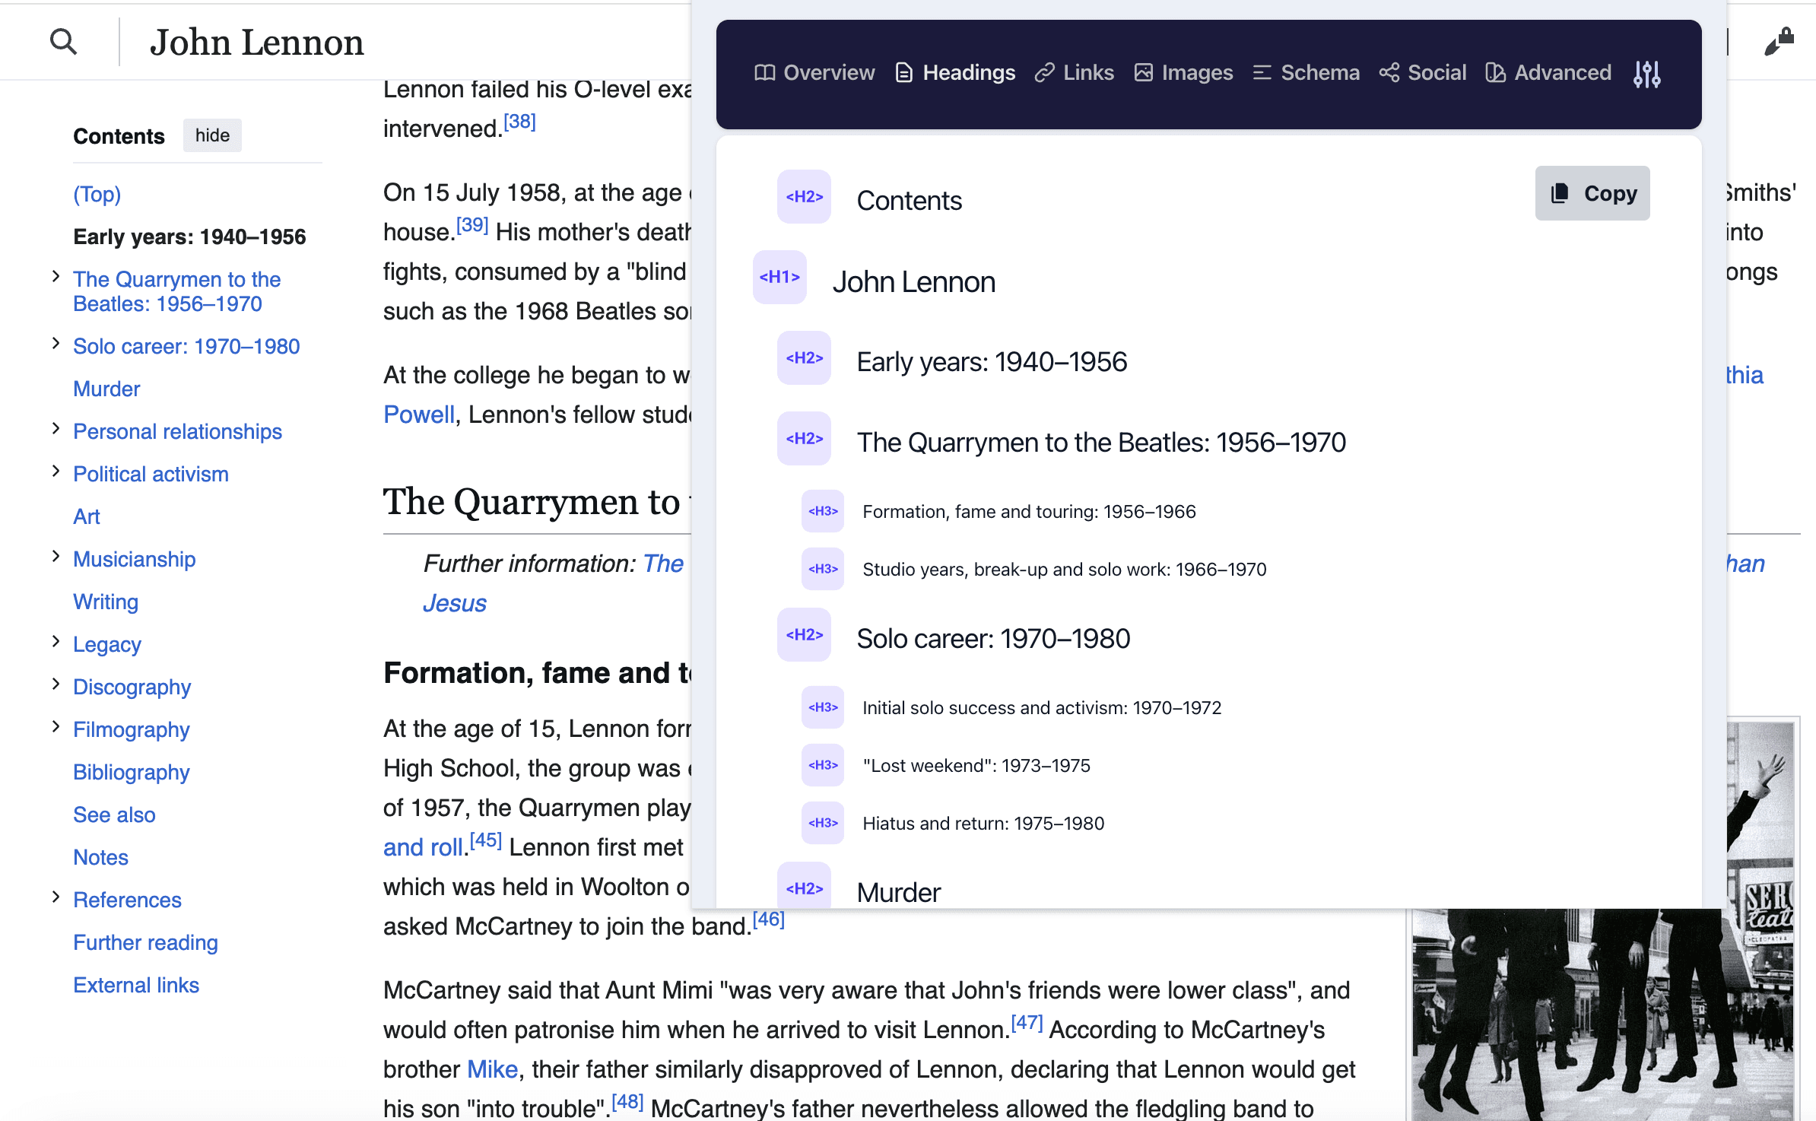Click citation [38] superscript

coord(520,122)
